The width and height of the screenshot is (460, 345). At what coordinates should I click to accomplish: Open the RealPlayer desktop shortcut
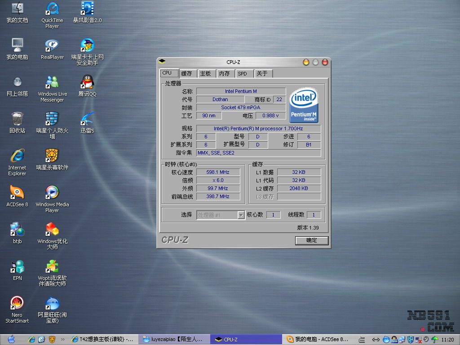click(52, 46)
